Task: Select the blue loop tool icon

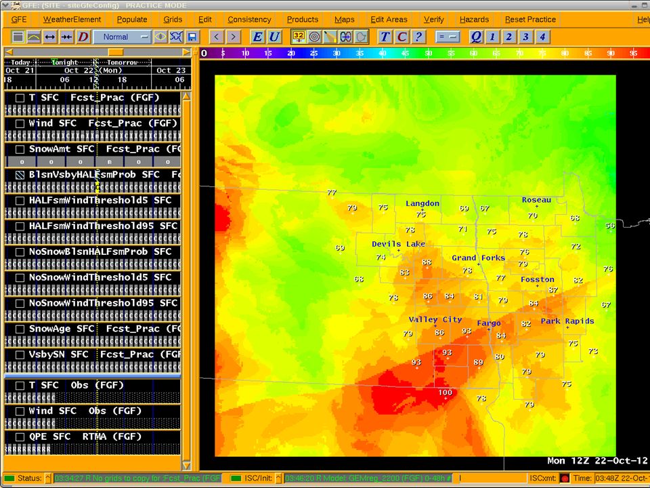Action: 346,37
